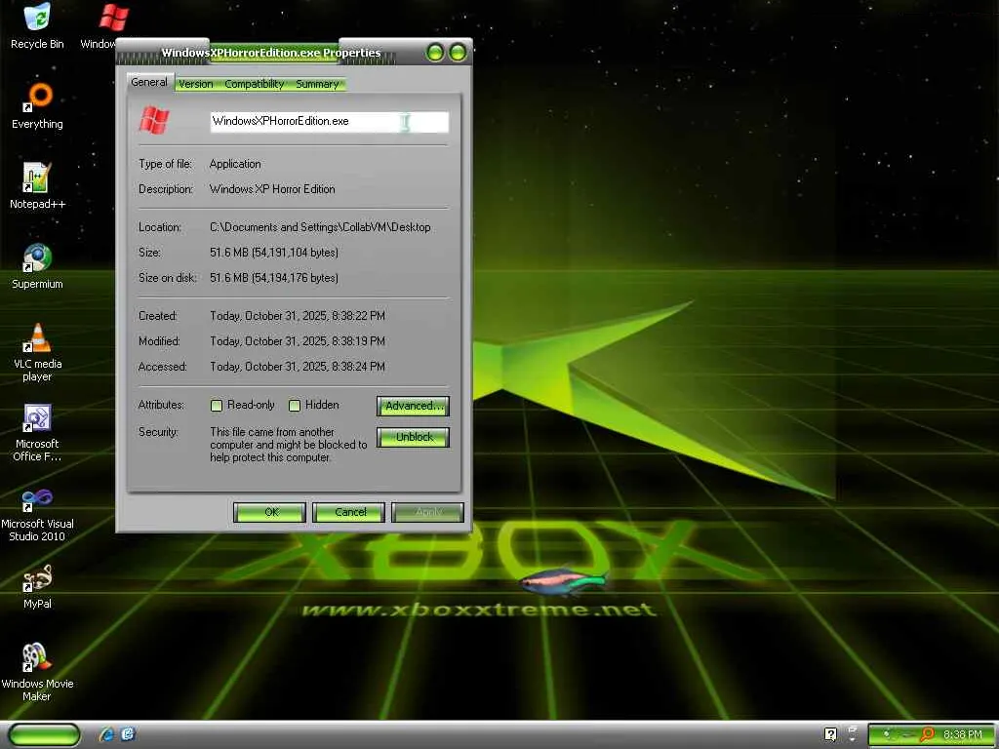Screen dimensions: 999x749
Task: Click the Properties window title bar text
Action: 271,53
